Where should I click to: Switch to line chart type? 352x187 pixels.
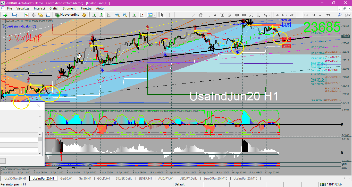point(108,15)
